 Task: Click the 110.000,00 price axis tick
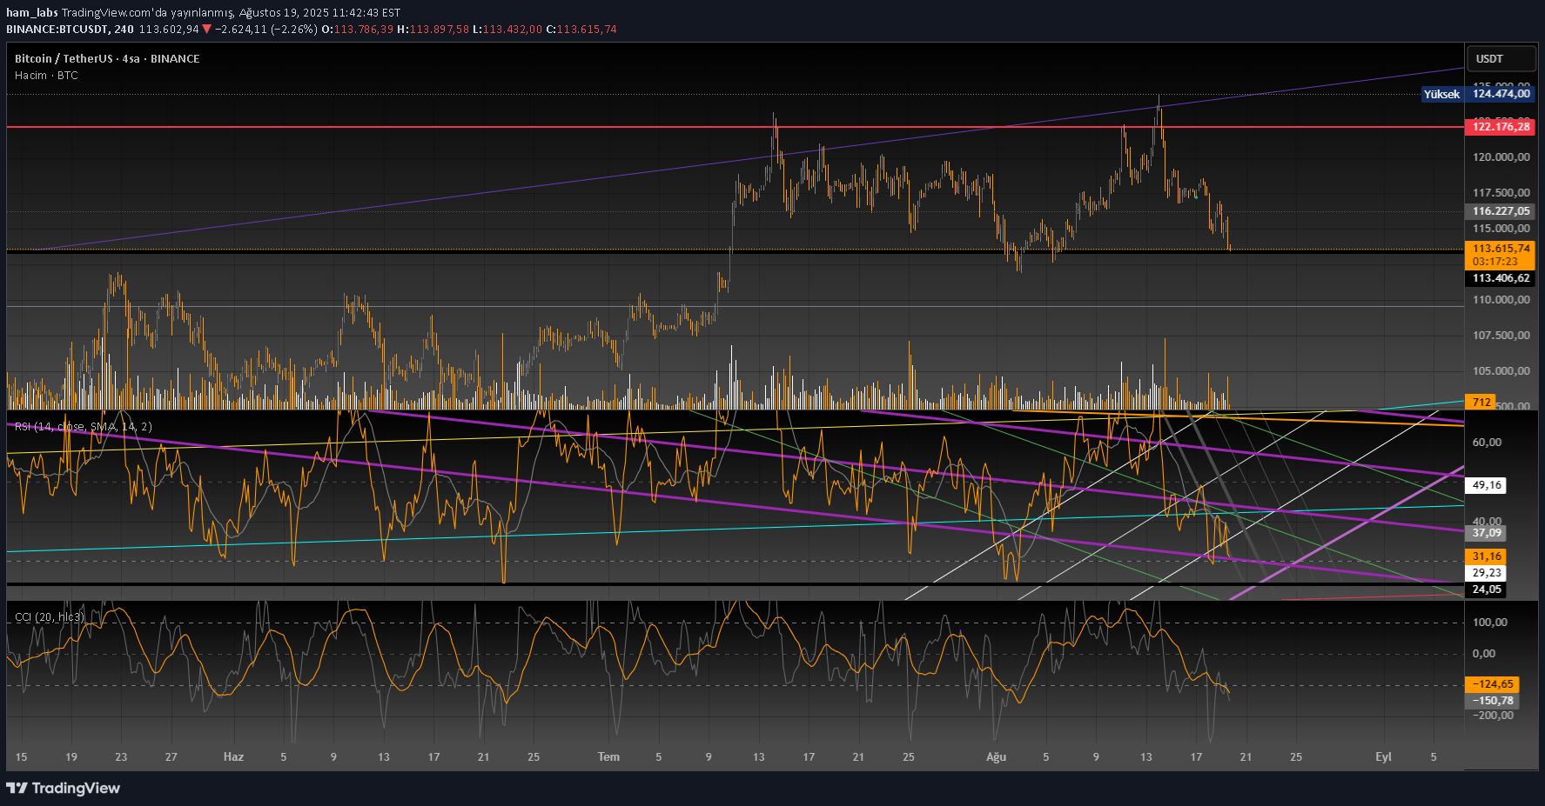(1501, 300)
